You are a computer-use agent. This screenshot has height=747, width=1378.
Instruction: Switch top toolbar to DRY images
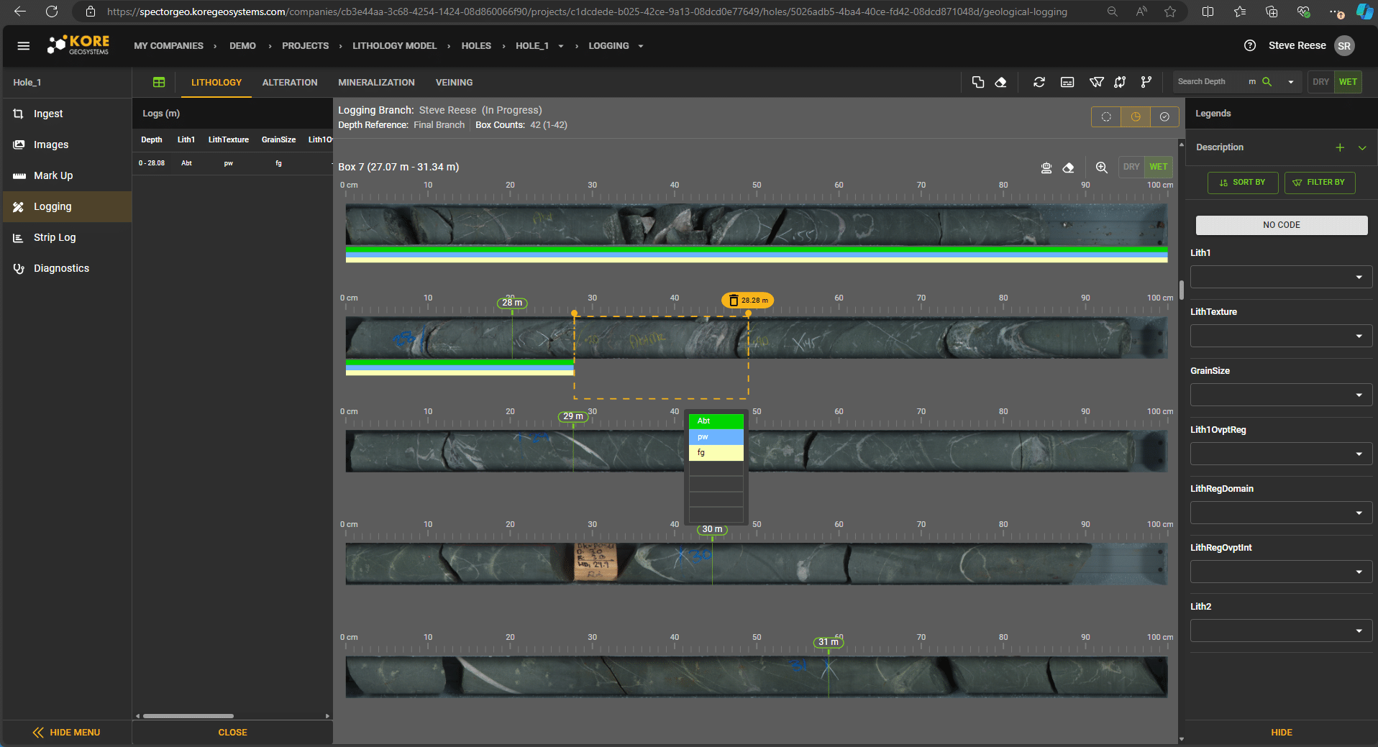point(1320,82)
